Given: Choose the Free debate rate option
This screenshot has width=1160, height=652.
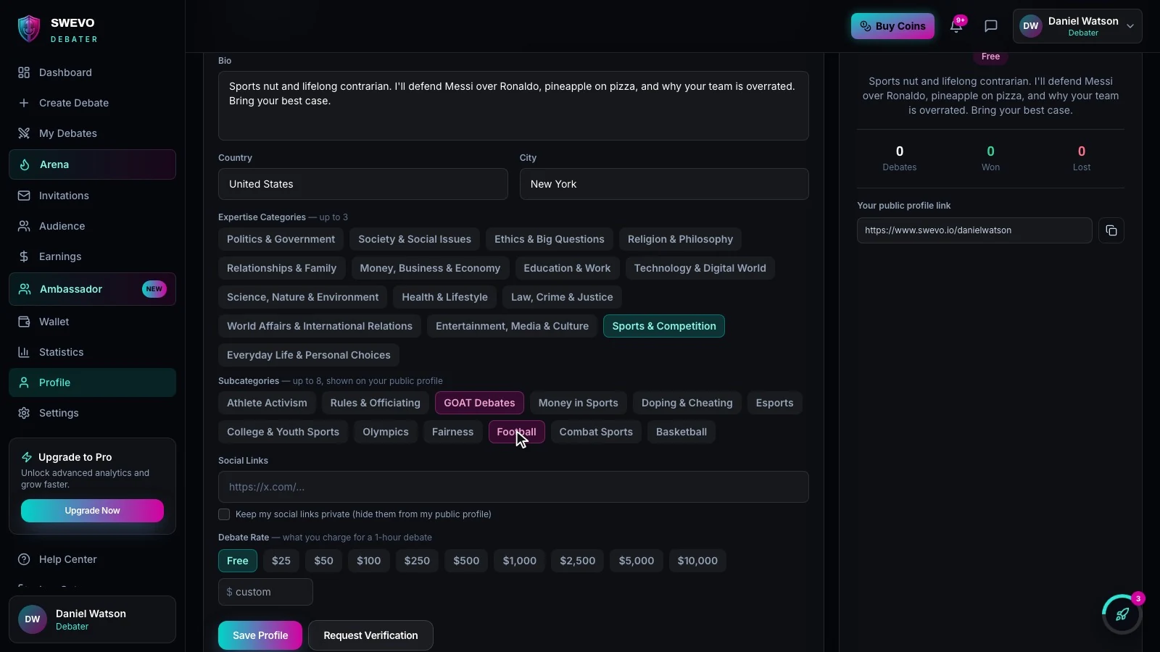Looking at the screenshot, I should tap(237, 561).
